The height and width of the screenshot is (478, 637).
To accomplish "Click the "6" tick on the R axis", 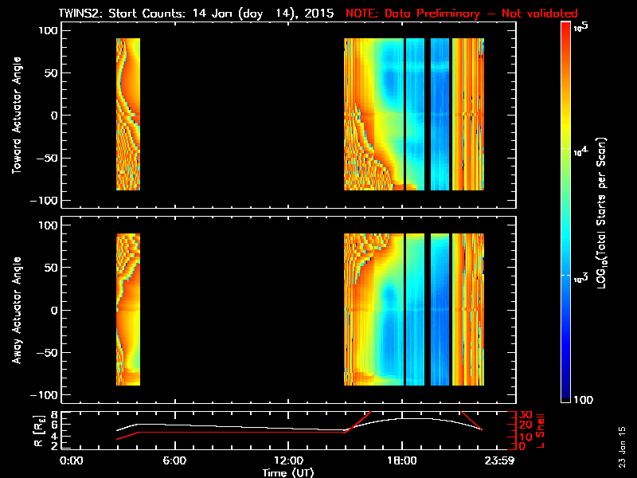I will (x=54, y=425).
